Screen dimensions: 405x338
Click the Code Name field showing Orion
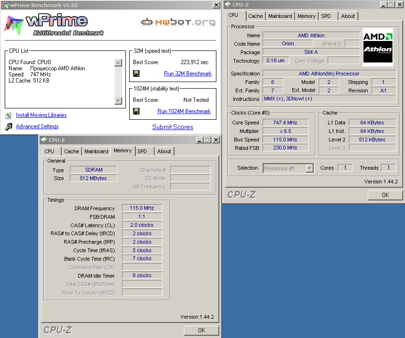click(x=288, y=44)
